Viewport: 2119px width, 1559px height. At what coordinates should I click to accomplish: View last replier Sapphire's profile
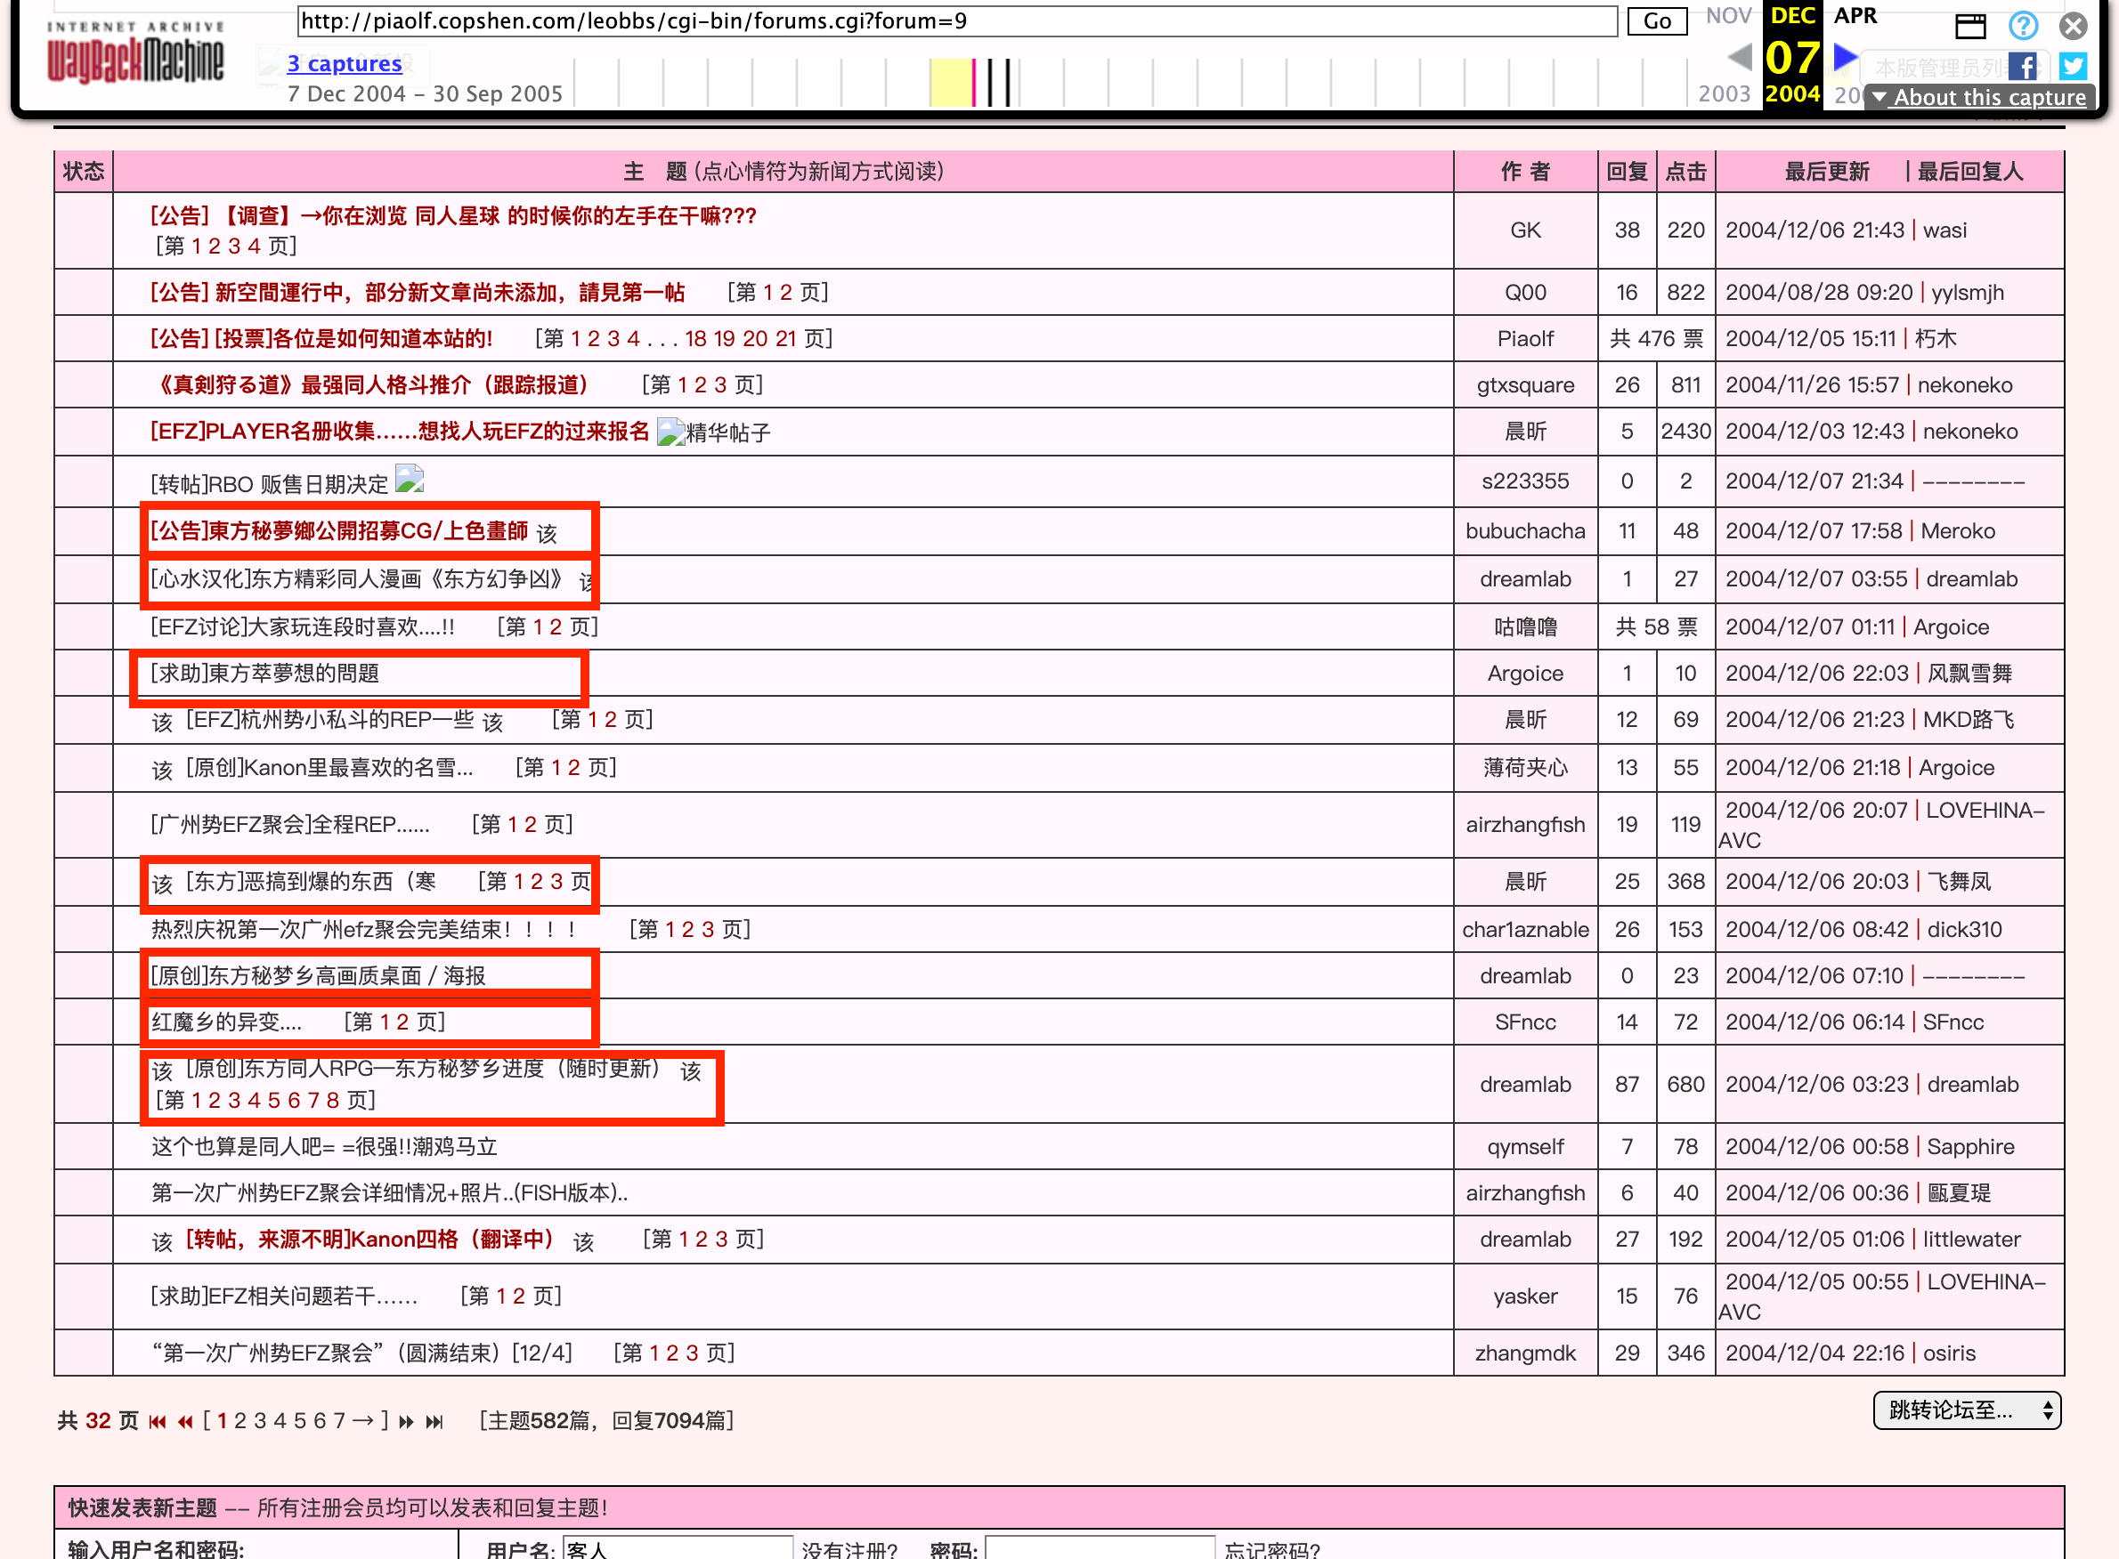point(1970,1147)
